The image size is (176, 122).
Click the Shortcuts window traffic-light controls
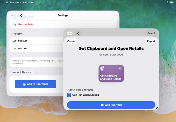tap(70, 33)
